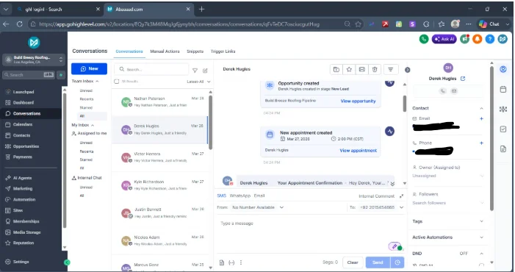Image resolution: width=515 pixels, height=272 pixels.
Task: Schedule the message with clock icon
Action: point(397,262)
